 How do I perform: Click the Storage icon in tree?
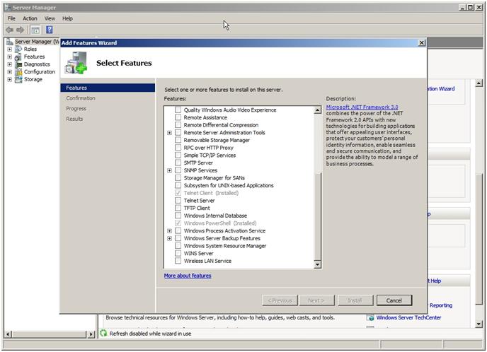point(18,79)
